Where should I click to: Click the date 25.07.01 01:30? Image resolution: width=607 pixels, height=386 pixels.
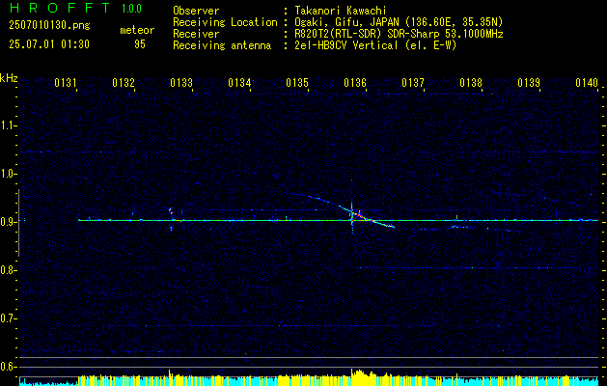point(49,44)
